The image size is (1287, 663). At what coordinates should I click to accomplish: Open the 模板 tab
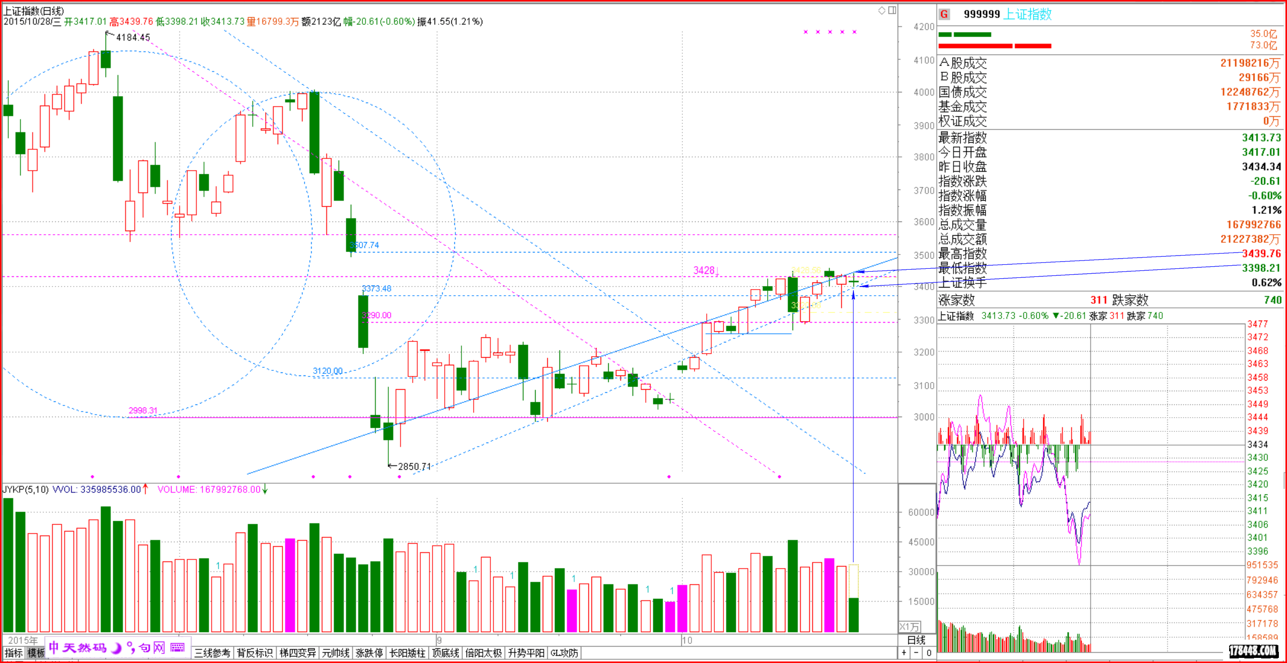tap(36, 653)
